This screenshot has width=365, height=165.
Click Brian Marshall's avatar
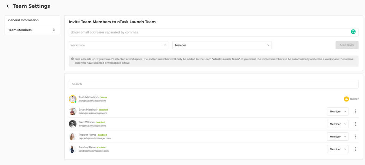(x=73, y=111)
